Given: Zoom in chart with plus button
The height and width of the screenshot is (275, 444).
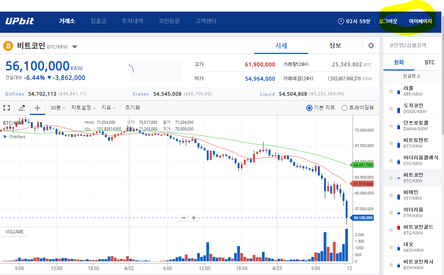Looking at the screenshot, I should [x=194, y=218].
